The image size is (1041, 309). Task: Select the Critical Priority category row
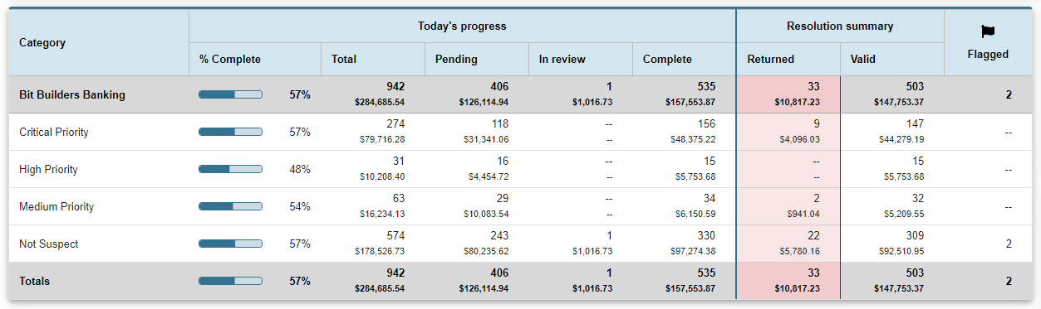(520, 132)
